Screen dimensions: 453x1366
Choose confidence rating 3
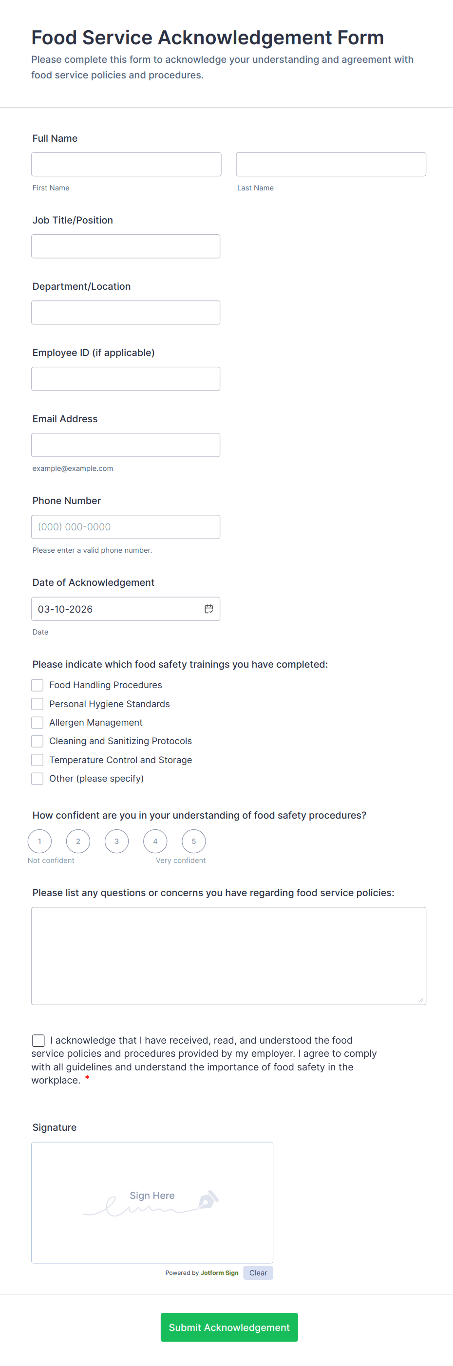117,841
